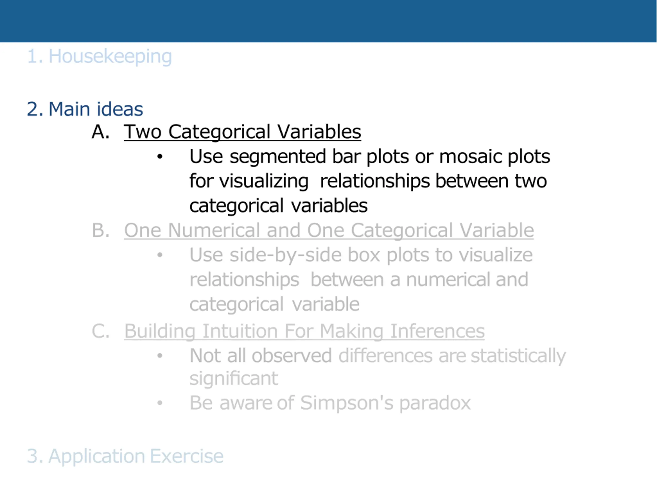The image size is (657, 493).
Task: Click the bullet dot before 'Not all observed'
Action: pyautogui.click(x=160, y=356)
